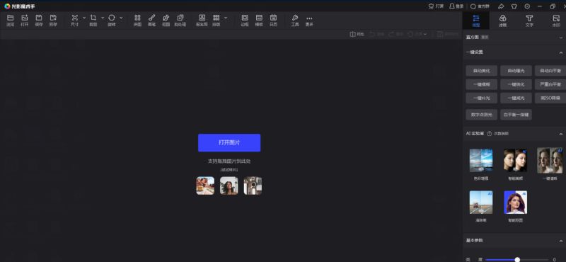Click the blue open picture (打开图片) button
The height and width of the screenshot is (262, 566).
click(x=229, y=143)
